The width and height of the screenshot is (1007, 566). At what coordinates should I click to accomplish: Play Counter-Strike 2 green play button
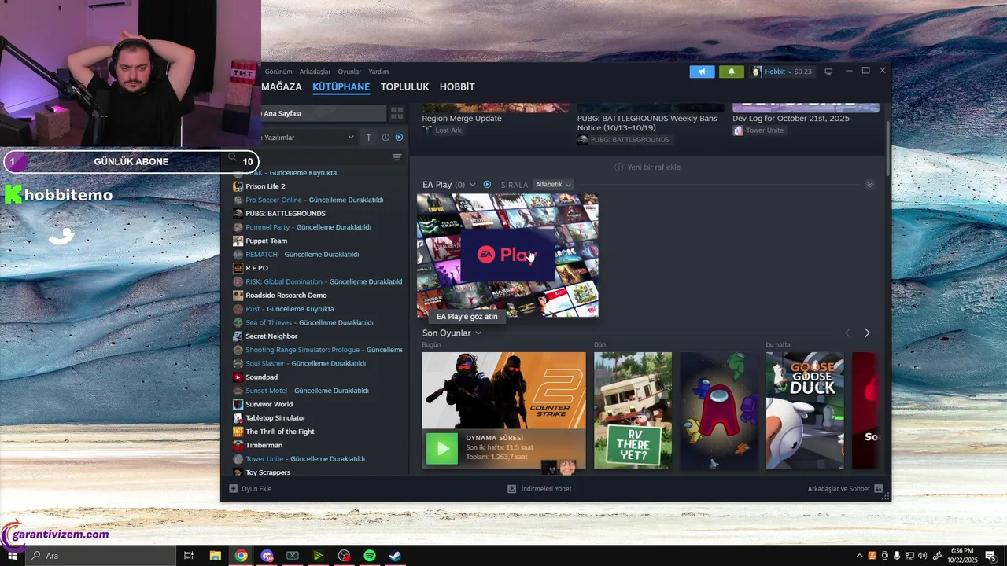pyautogui.click(x=442, y=449)
